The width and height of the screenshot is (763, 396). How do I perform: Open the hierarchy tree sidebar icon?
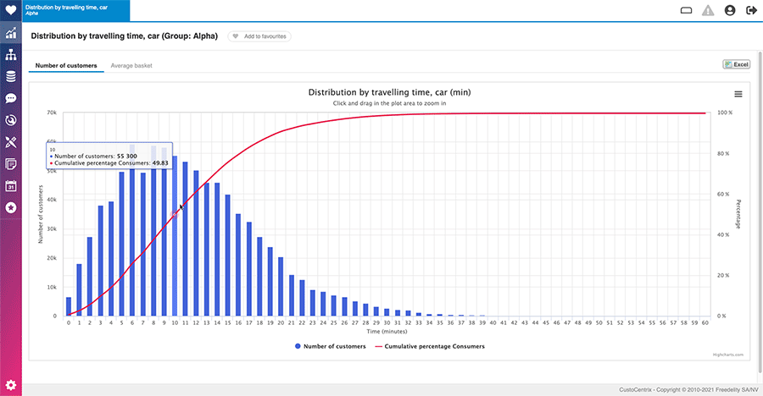tap(11, 55)
